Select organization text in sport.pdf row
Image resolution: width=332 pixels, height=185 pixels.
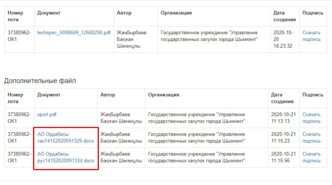(197, 118)
